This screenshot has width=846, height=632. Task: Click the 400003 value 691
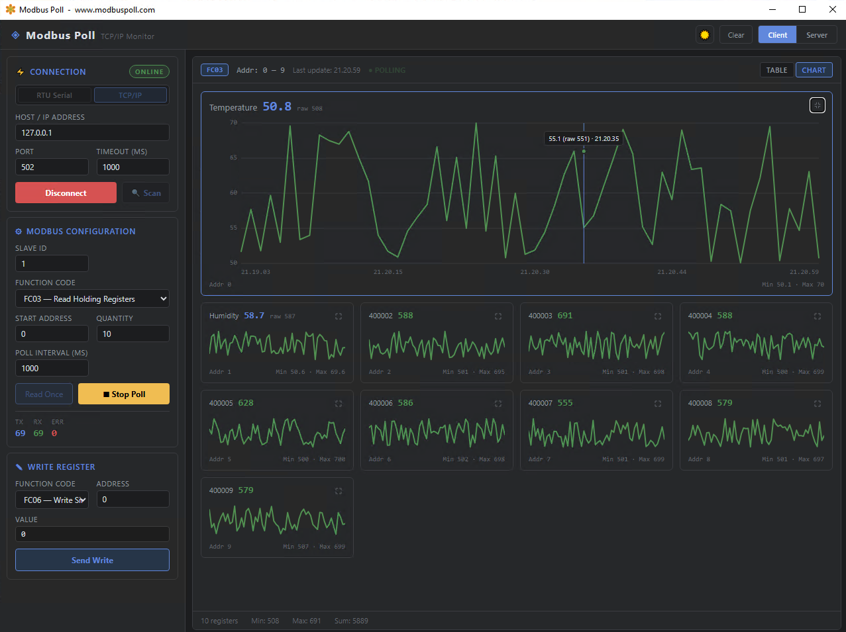[565, 316]
